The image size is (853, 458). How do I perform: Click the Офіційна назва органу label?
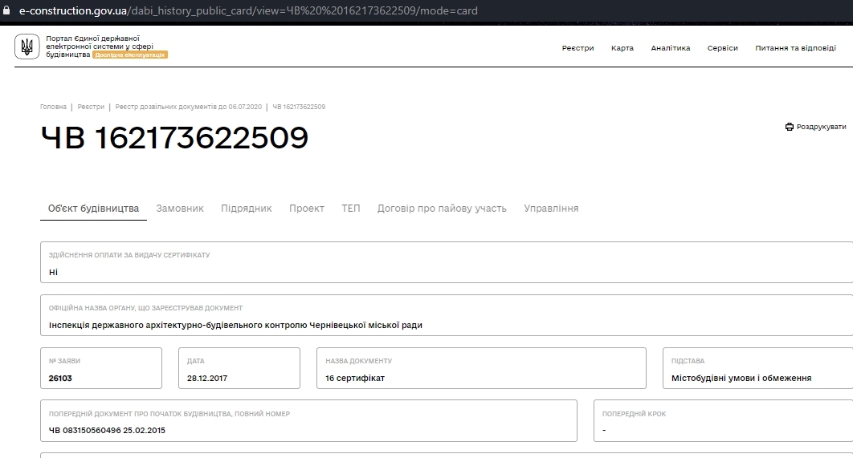pos(146,308)
